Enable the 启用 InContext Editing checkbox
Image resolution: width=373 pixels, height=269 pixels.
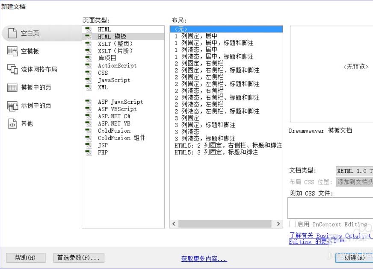point(292,224)
